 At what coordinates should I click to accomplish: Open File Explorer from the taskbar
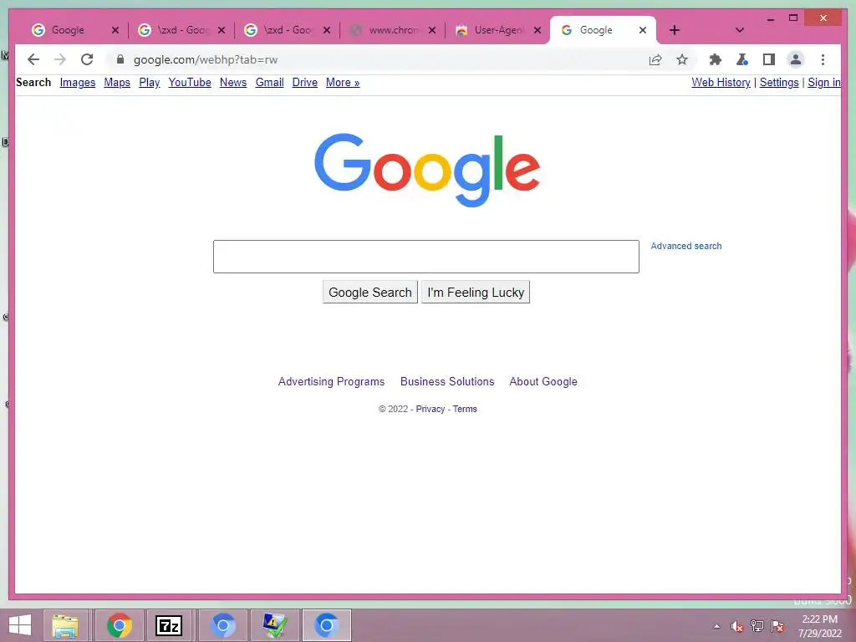(65, 625)
